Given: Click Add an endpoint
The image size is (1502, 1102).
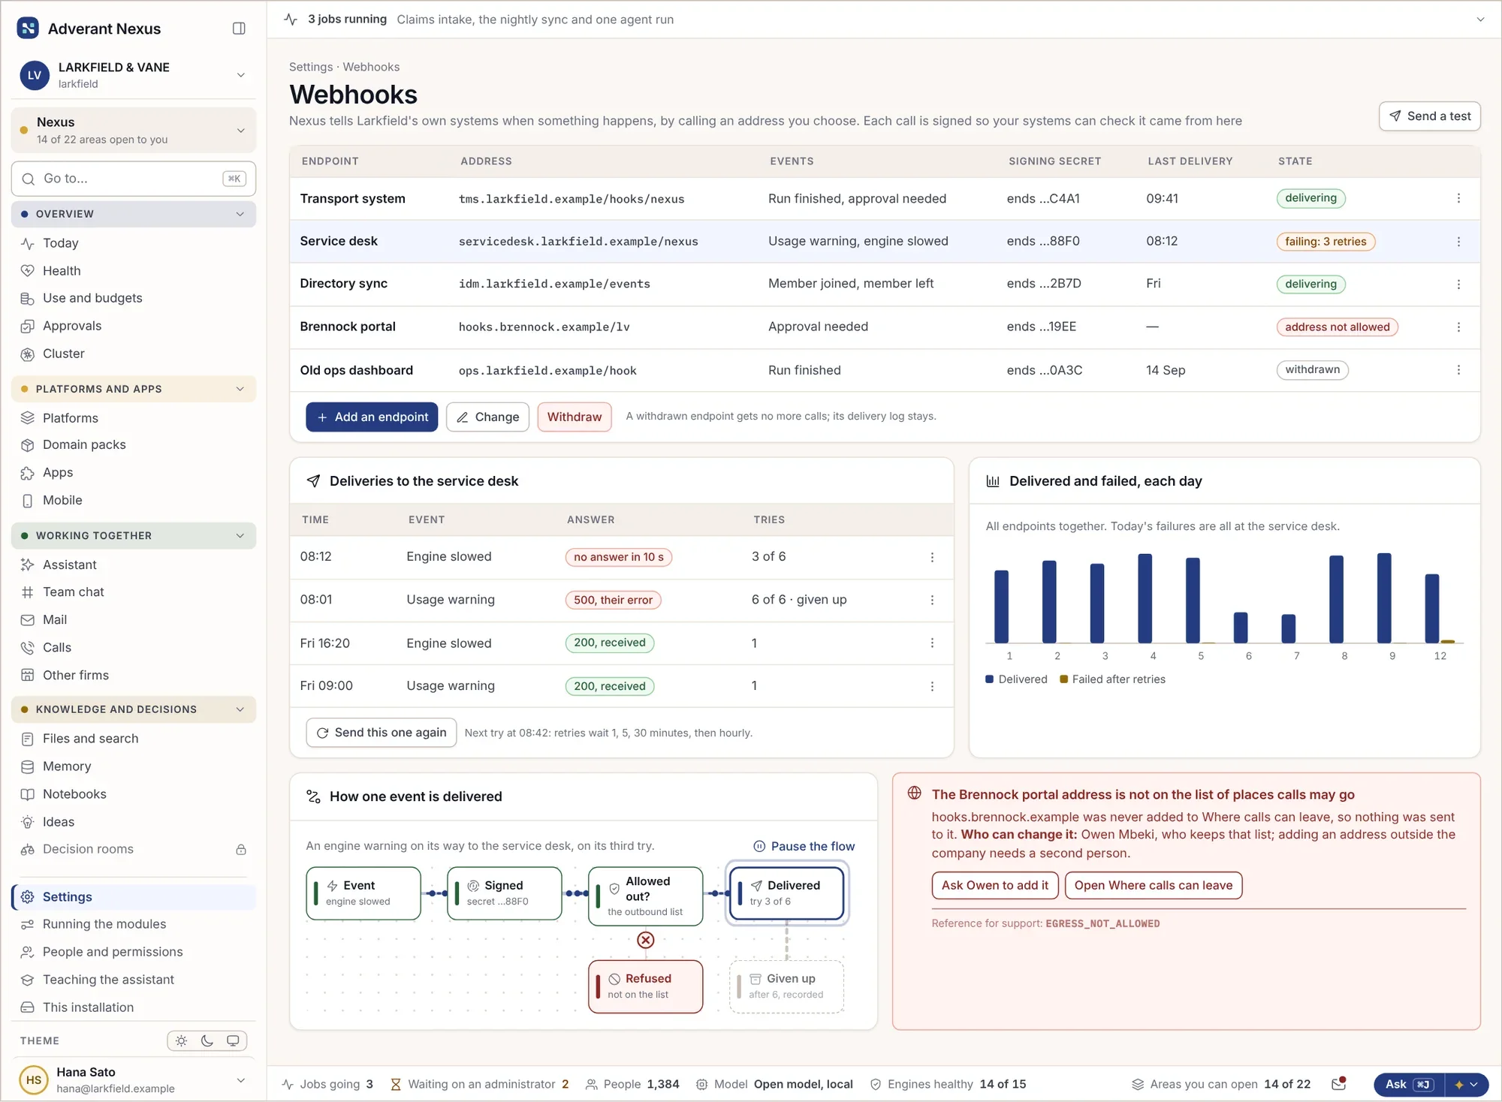Looking at the screenshot, I should 372,417.
